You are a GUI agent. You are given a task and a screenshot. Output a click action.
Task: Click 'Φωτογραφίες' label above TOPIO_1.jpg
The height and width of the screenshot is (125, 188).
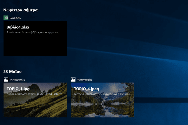pos(17,80)
